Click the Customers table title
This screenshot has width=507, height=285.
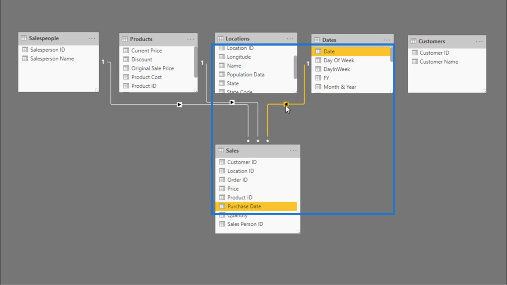click(432, 41)
